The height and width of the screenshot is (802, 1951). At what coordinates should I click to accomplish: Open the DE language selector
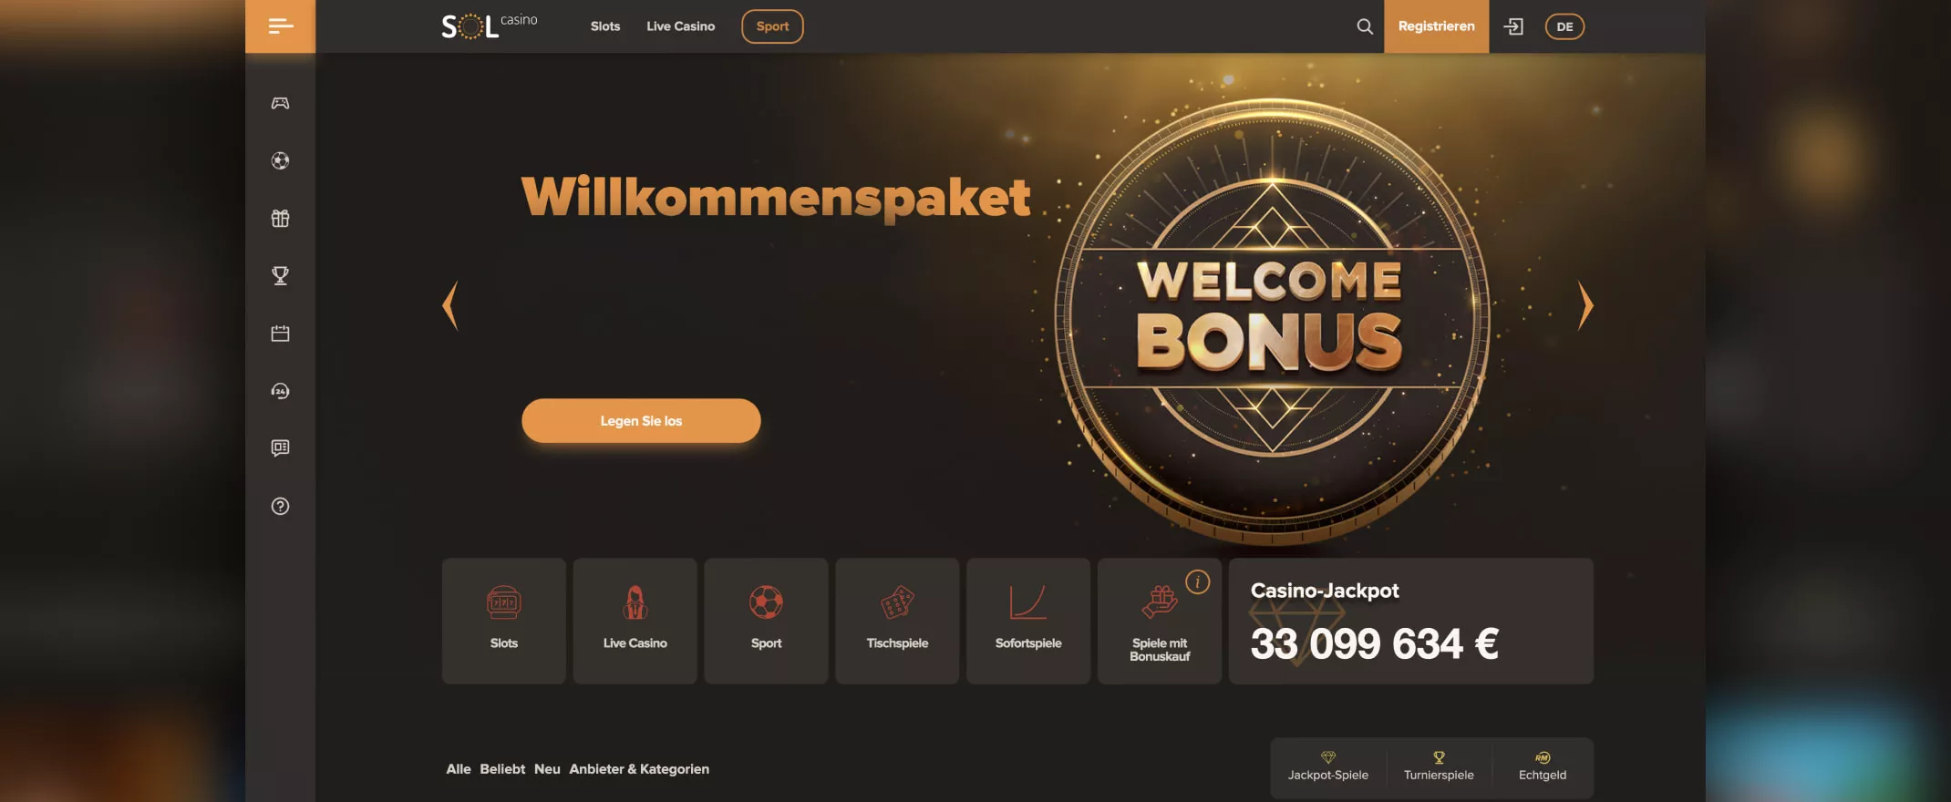coord(1564,26)
